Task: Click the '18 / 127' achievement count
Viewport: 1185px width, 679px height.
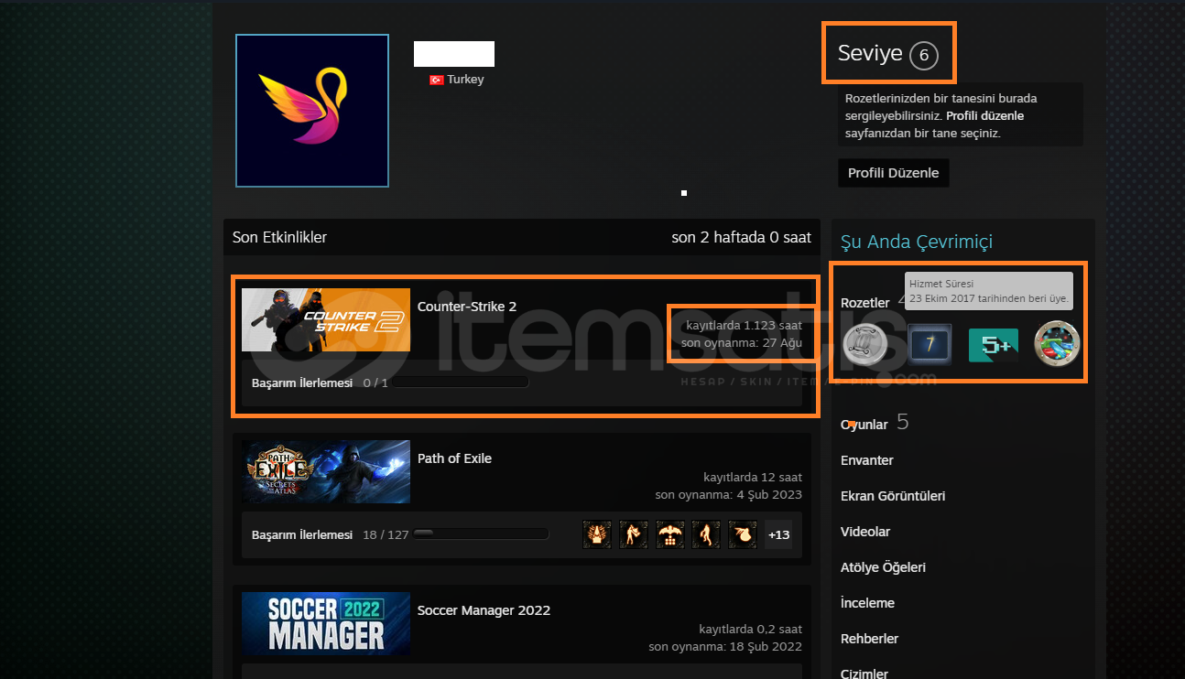Action: [x=386, y=534]
